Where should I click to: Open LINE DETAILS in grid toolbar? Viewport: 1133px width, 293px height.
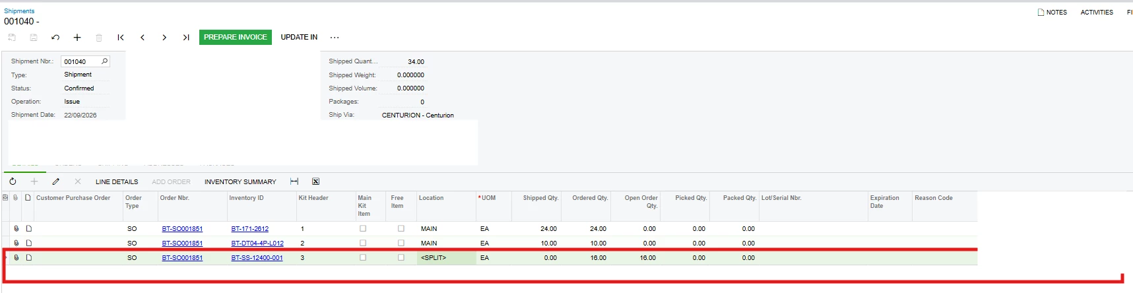click(117, 181)
